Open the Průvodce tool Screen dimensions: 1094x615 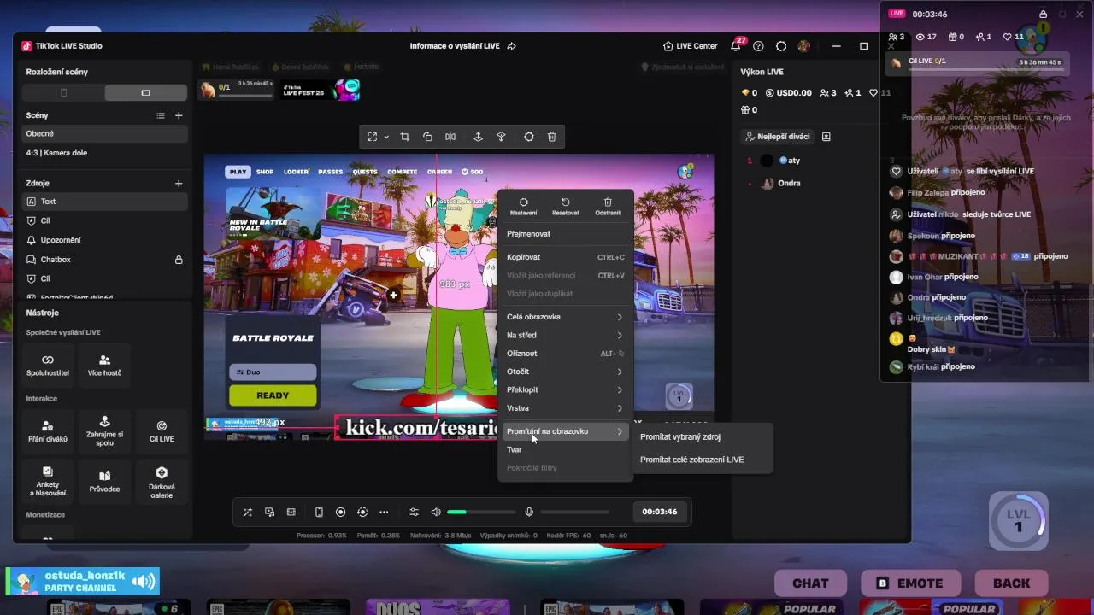[x=104, y=482]
